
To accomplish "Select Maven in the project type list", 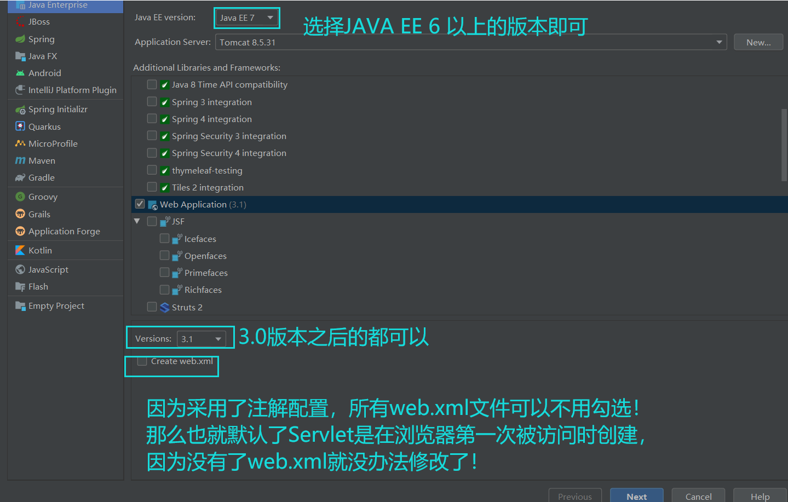I will point(65,160).
